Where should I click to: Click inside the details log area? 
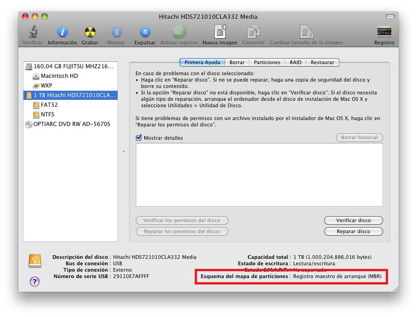pos(259,175)
